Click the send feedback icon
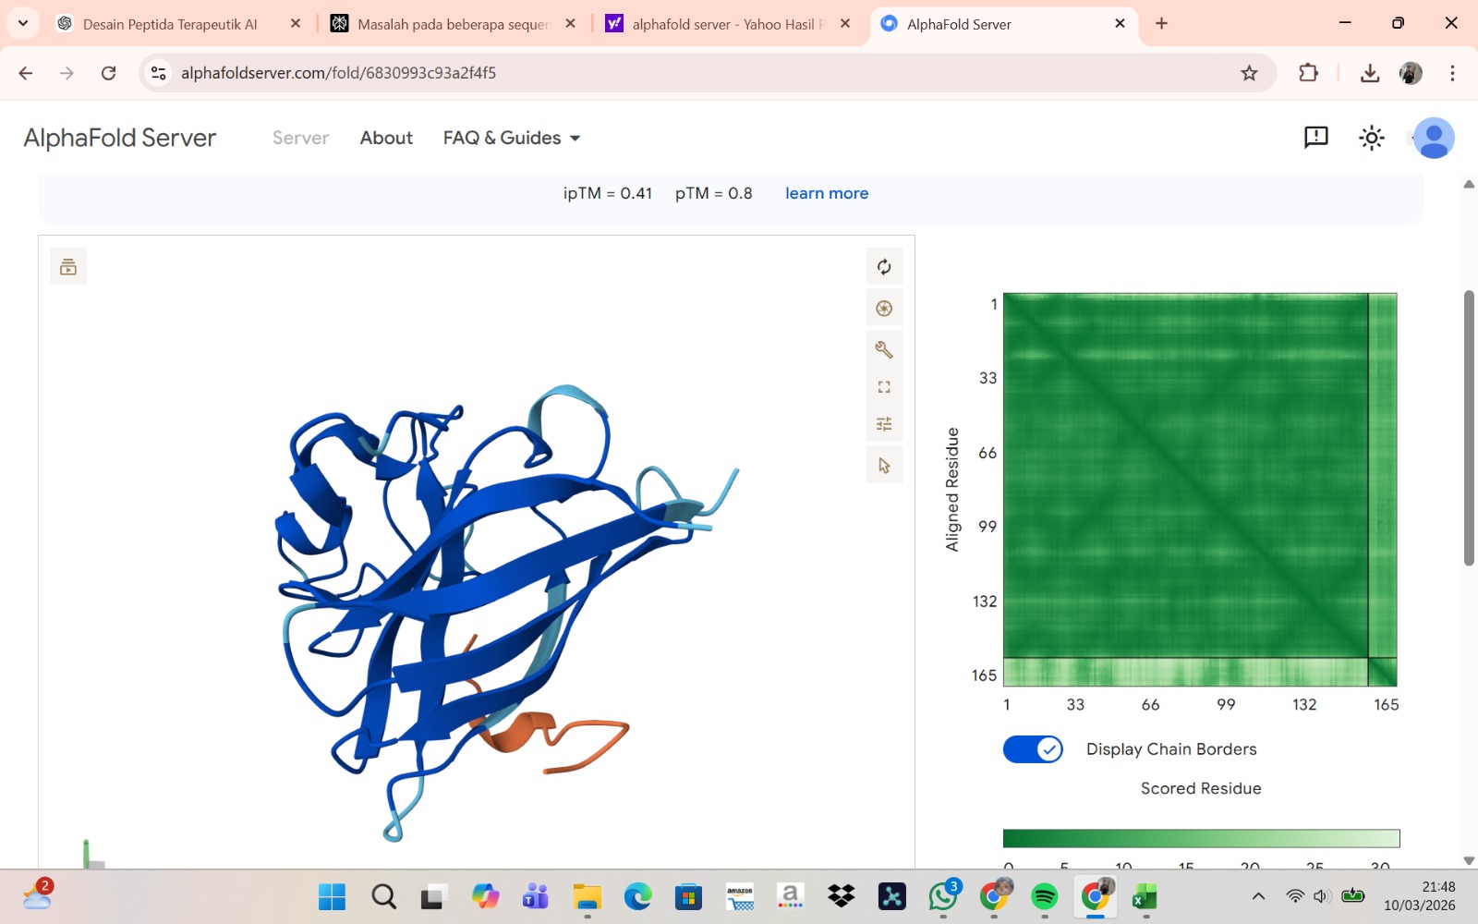Image resolution: width=1478 pixels, height=924 pixels. pyautogui.click(x=1315, y=138)
